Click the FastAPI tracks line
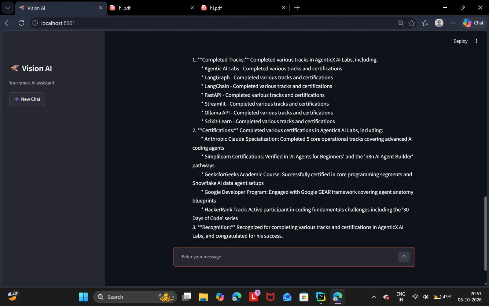 tap(263, 95)
